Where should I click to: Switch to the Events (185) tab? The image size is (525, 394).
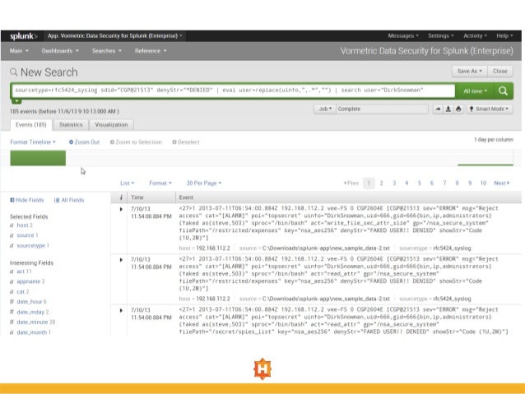click(30, 124)
